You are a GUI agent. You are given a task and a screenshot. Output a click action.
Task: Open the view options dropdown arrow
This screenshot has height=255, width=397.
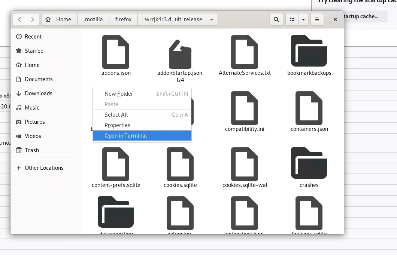303,19
